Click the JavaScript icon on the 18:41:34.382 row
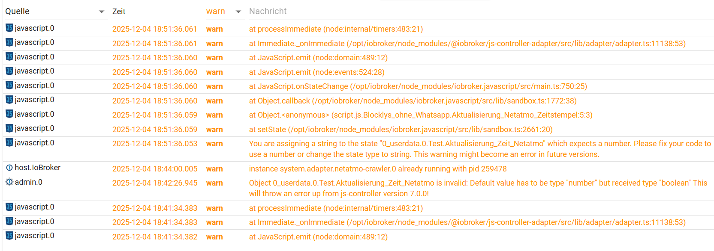 click(x=9, y=236)
